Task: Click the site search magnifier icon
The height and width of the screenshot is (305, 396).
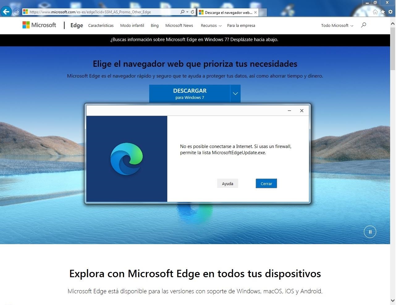Action: click(x=364, y=25)
